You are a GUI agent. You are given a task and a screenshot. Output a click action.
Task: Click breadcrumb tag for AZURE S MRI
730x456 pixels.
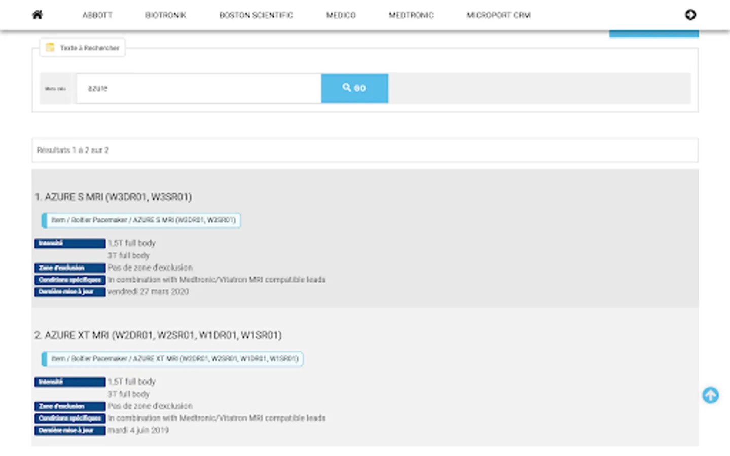pyautogui.click(x=141, y=220)
